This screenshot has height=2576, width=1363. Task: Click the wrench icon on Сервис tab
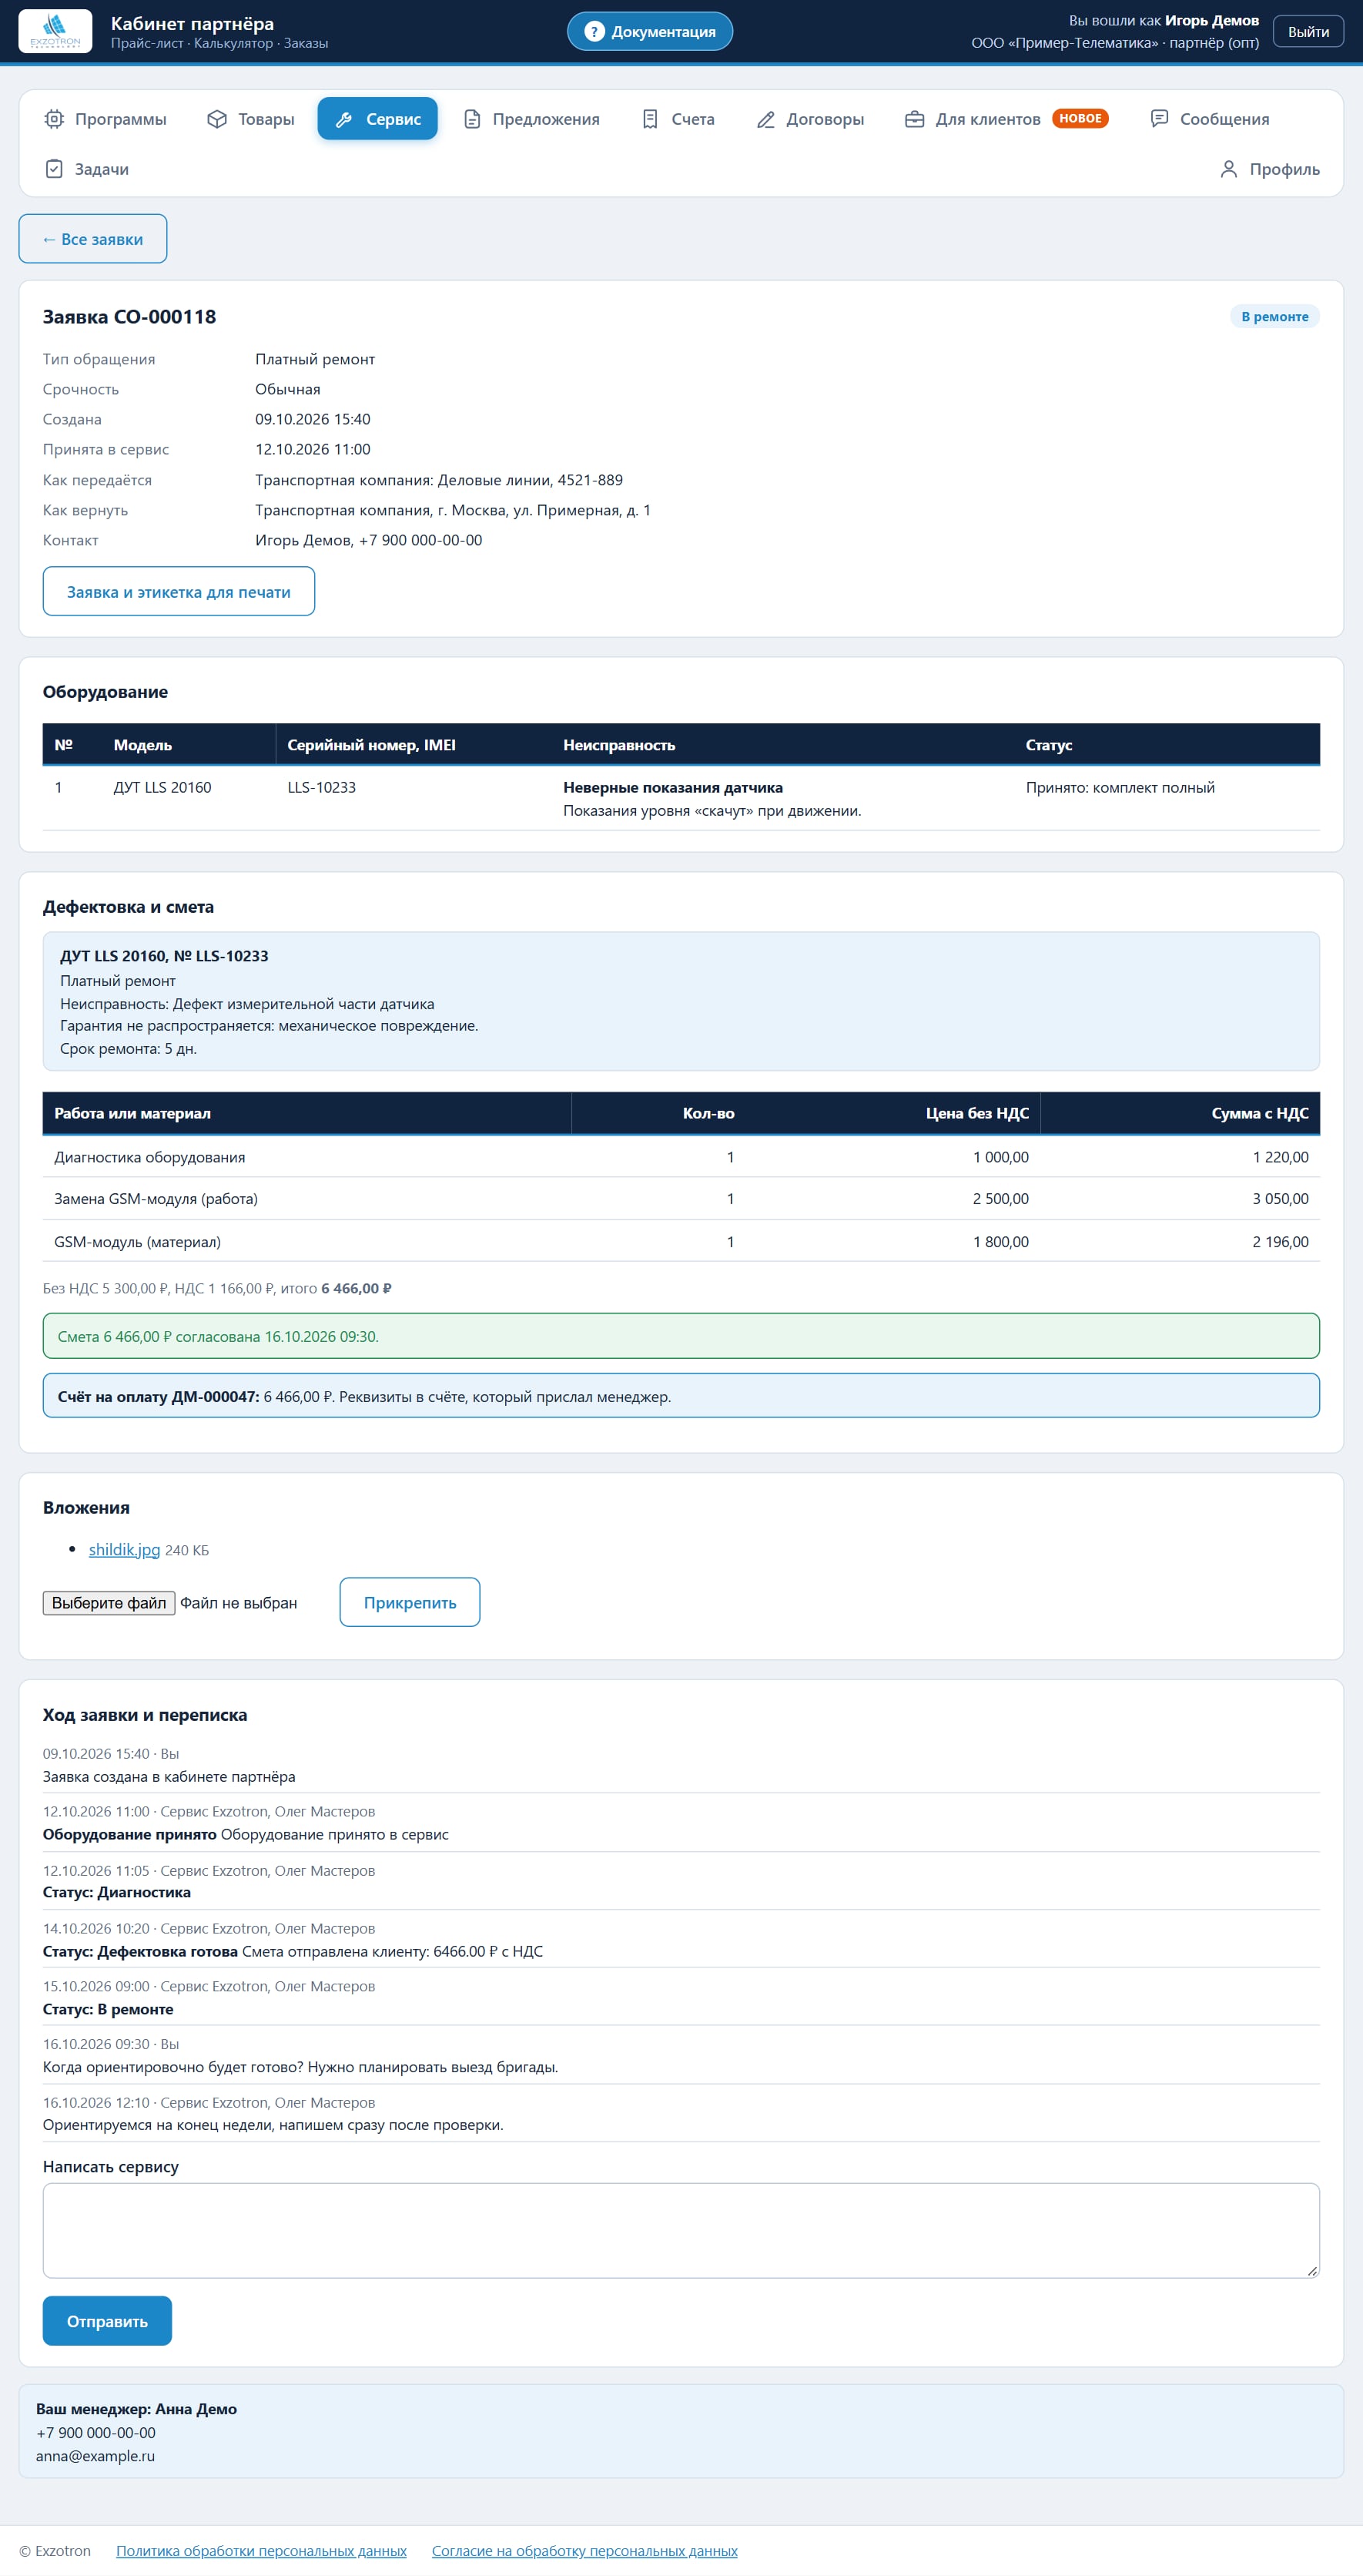tap(344, 119)
